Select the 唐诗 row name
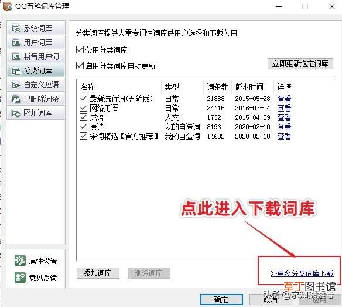342x307 pixels. (97, 127)
